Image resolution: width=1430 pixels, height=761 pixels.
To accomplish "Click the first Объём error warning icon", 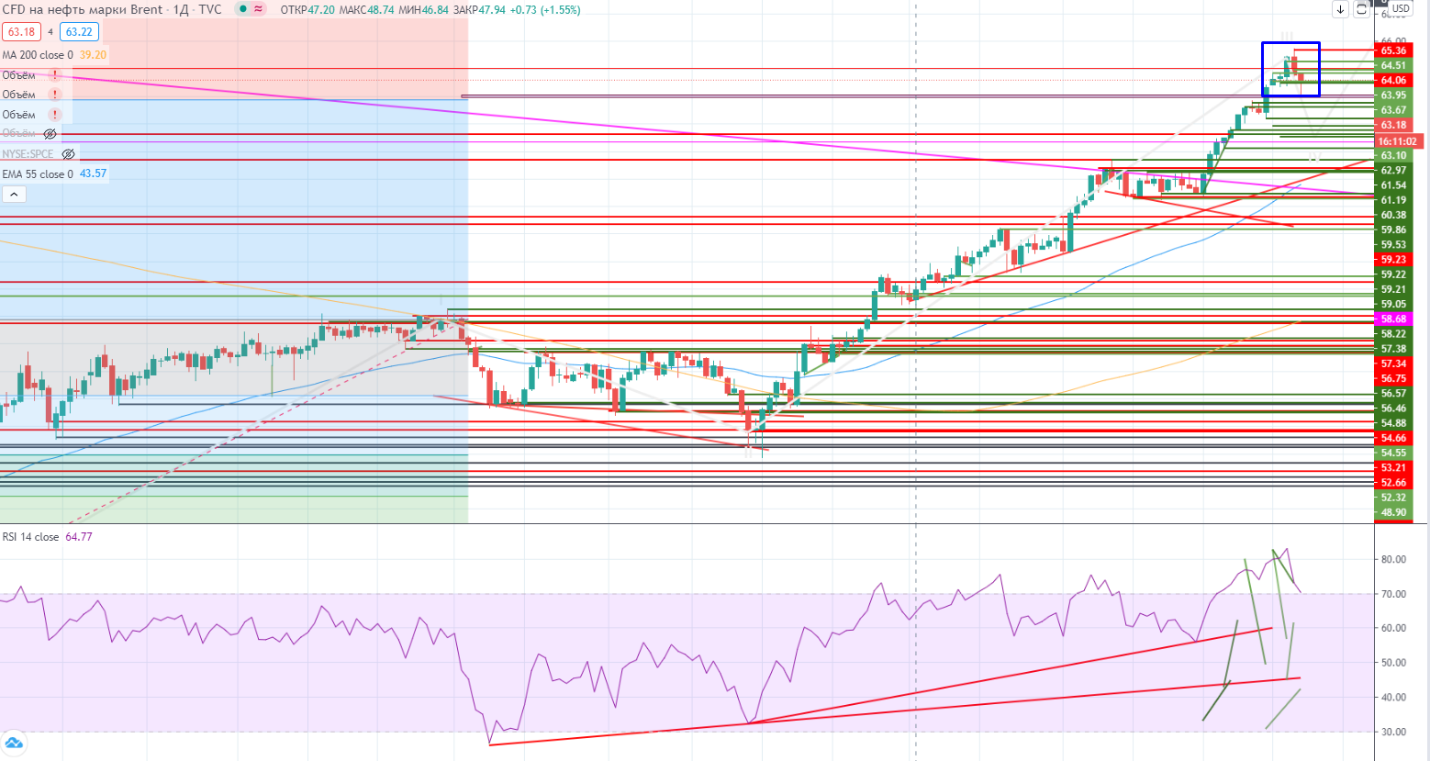I will (x=55, y=75).
